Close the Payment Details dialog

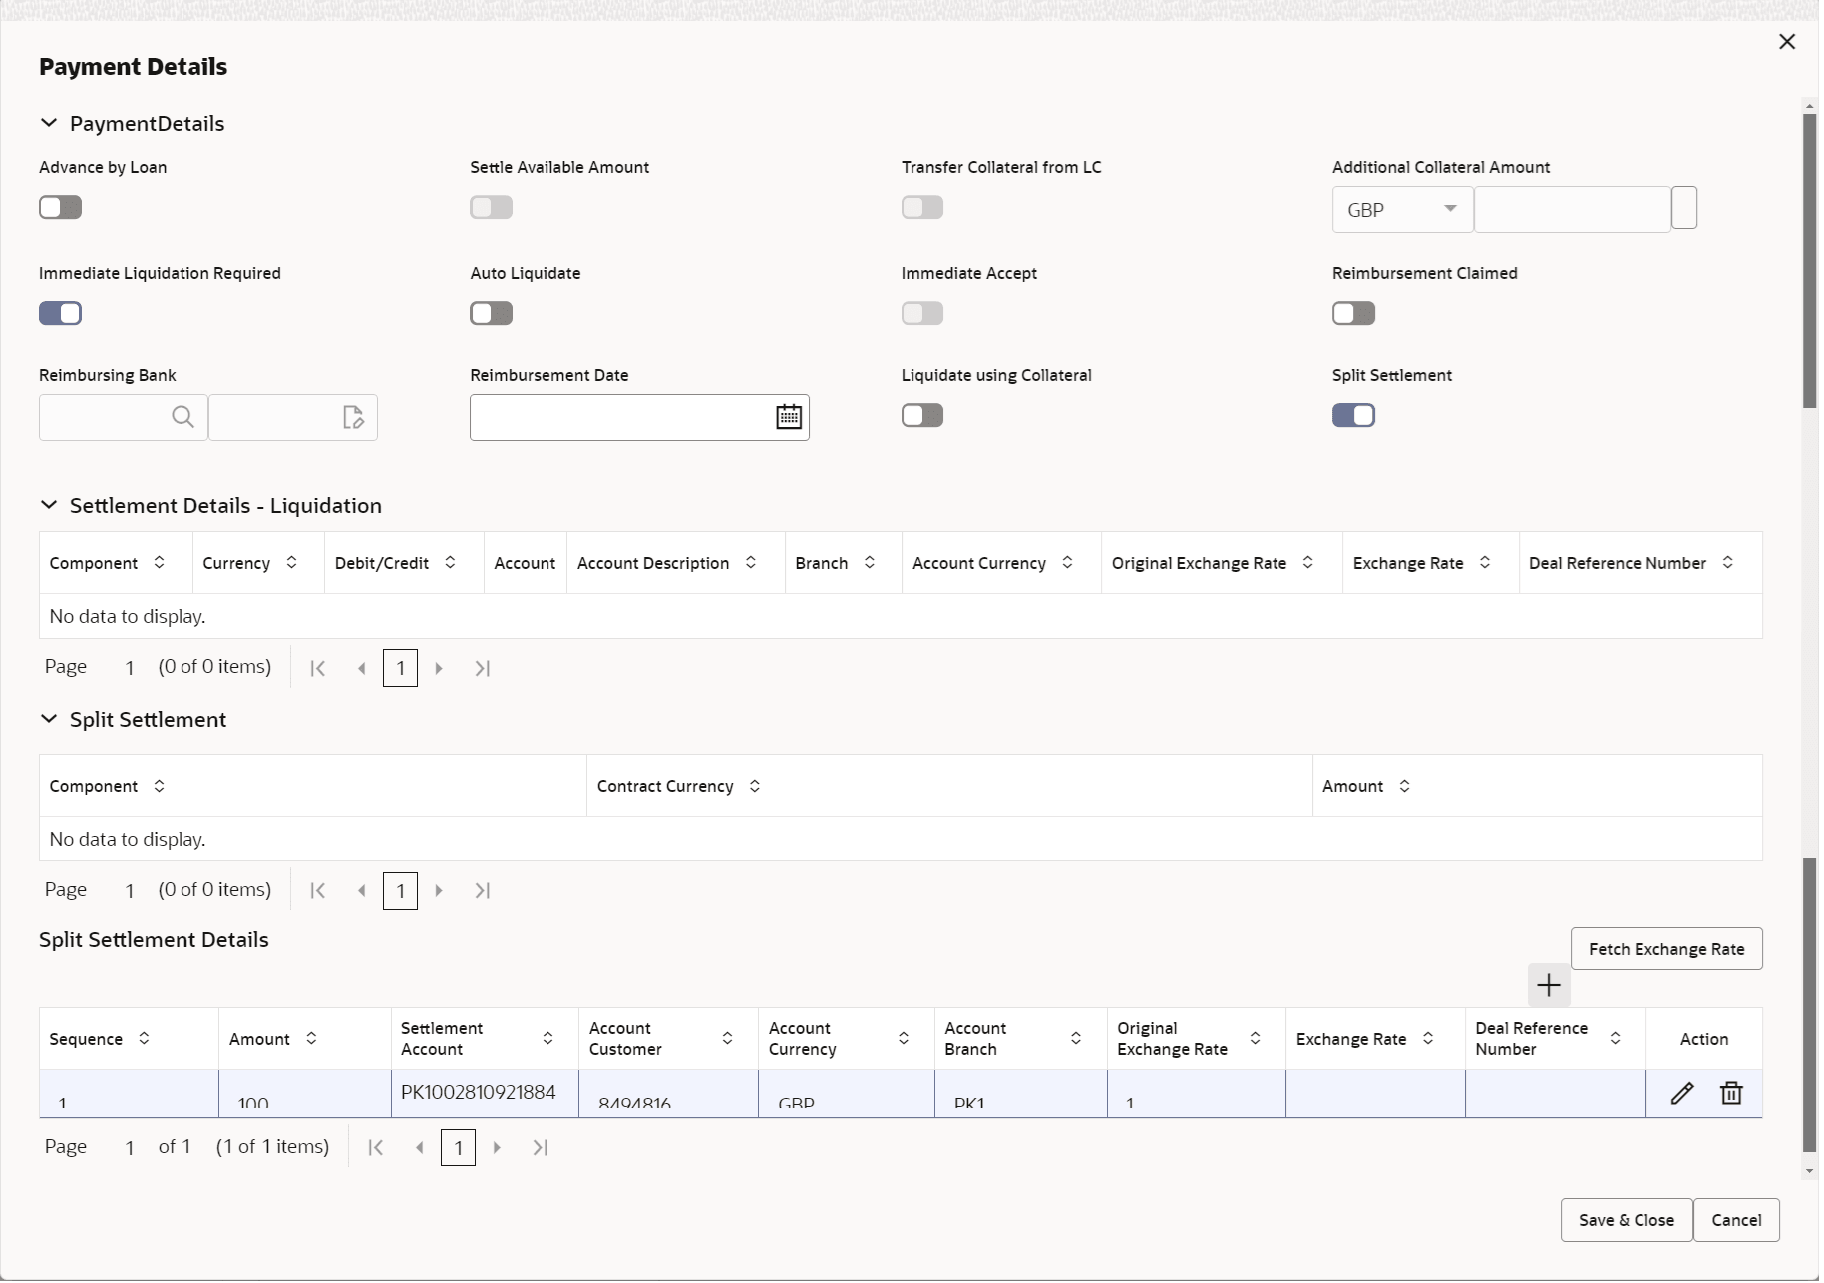pyautogui.click(x=1787, y=41)
